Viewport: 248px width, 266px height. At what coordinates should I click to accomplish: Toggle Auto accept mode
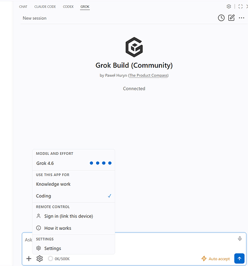click(216, 259)
